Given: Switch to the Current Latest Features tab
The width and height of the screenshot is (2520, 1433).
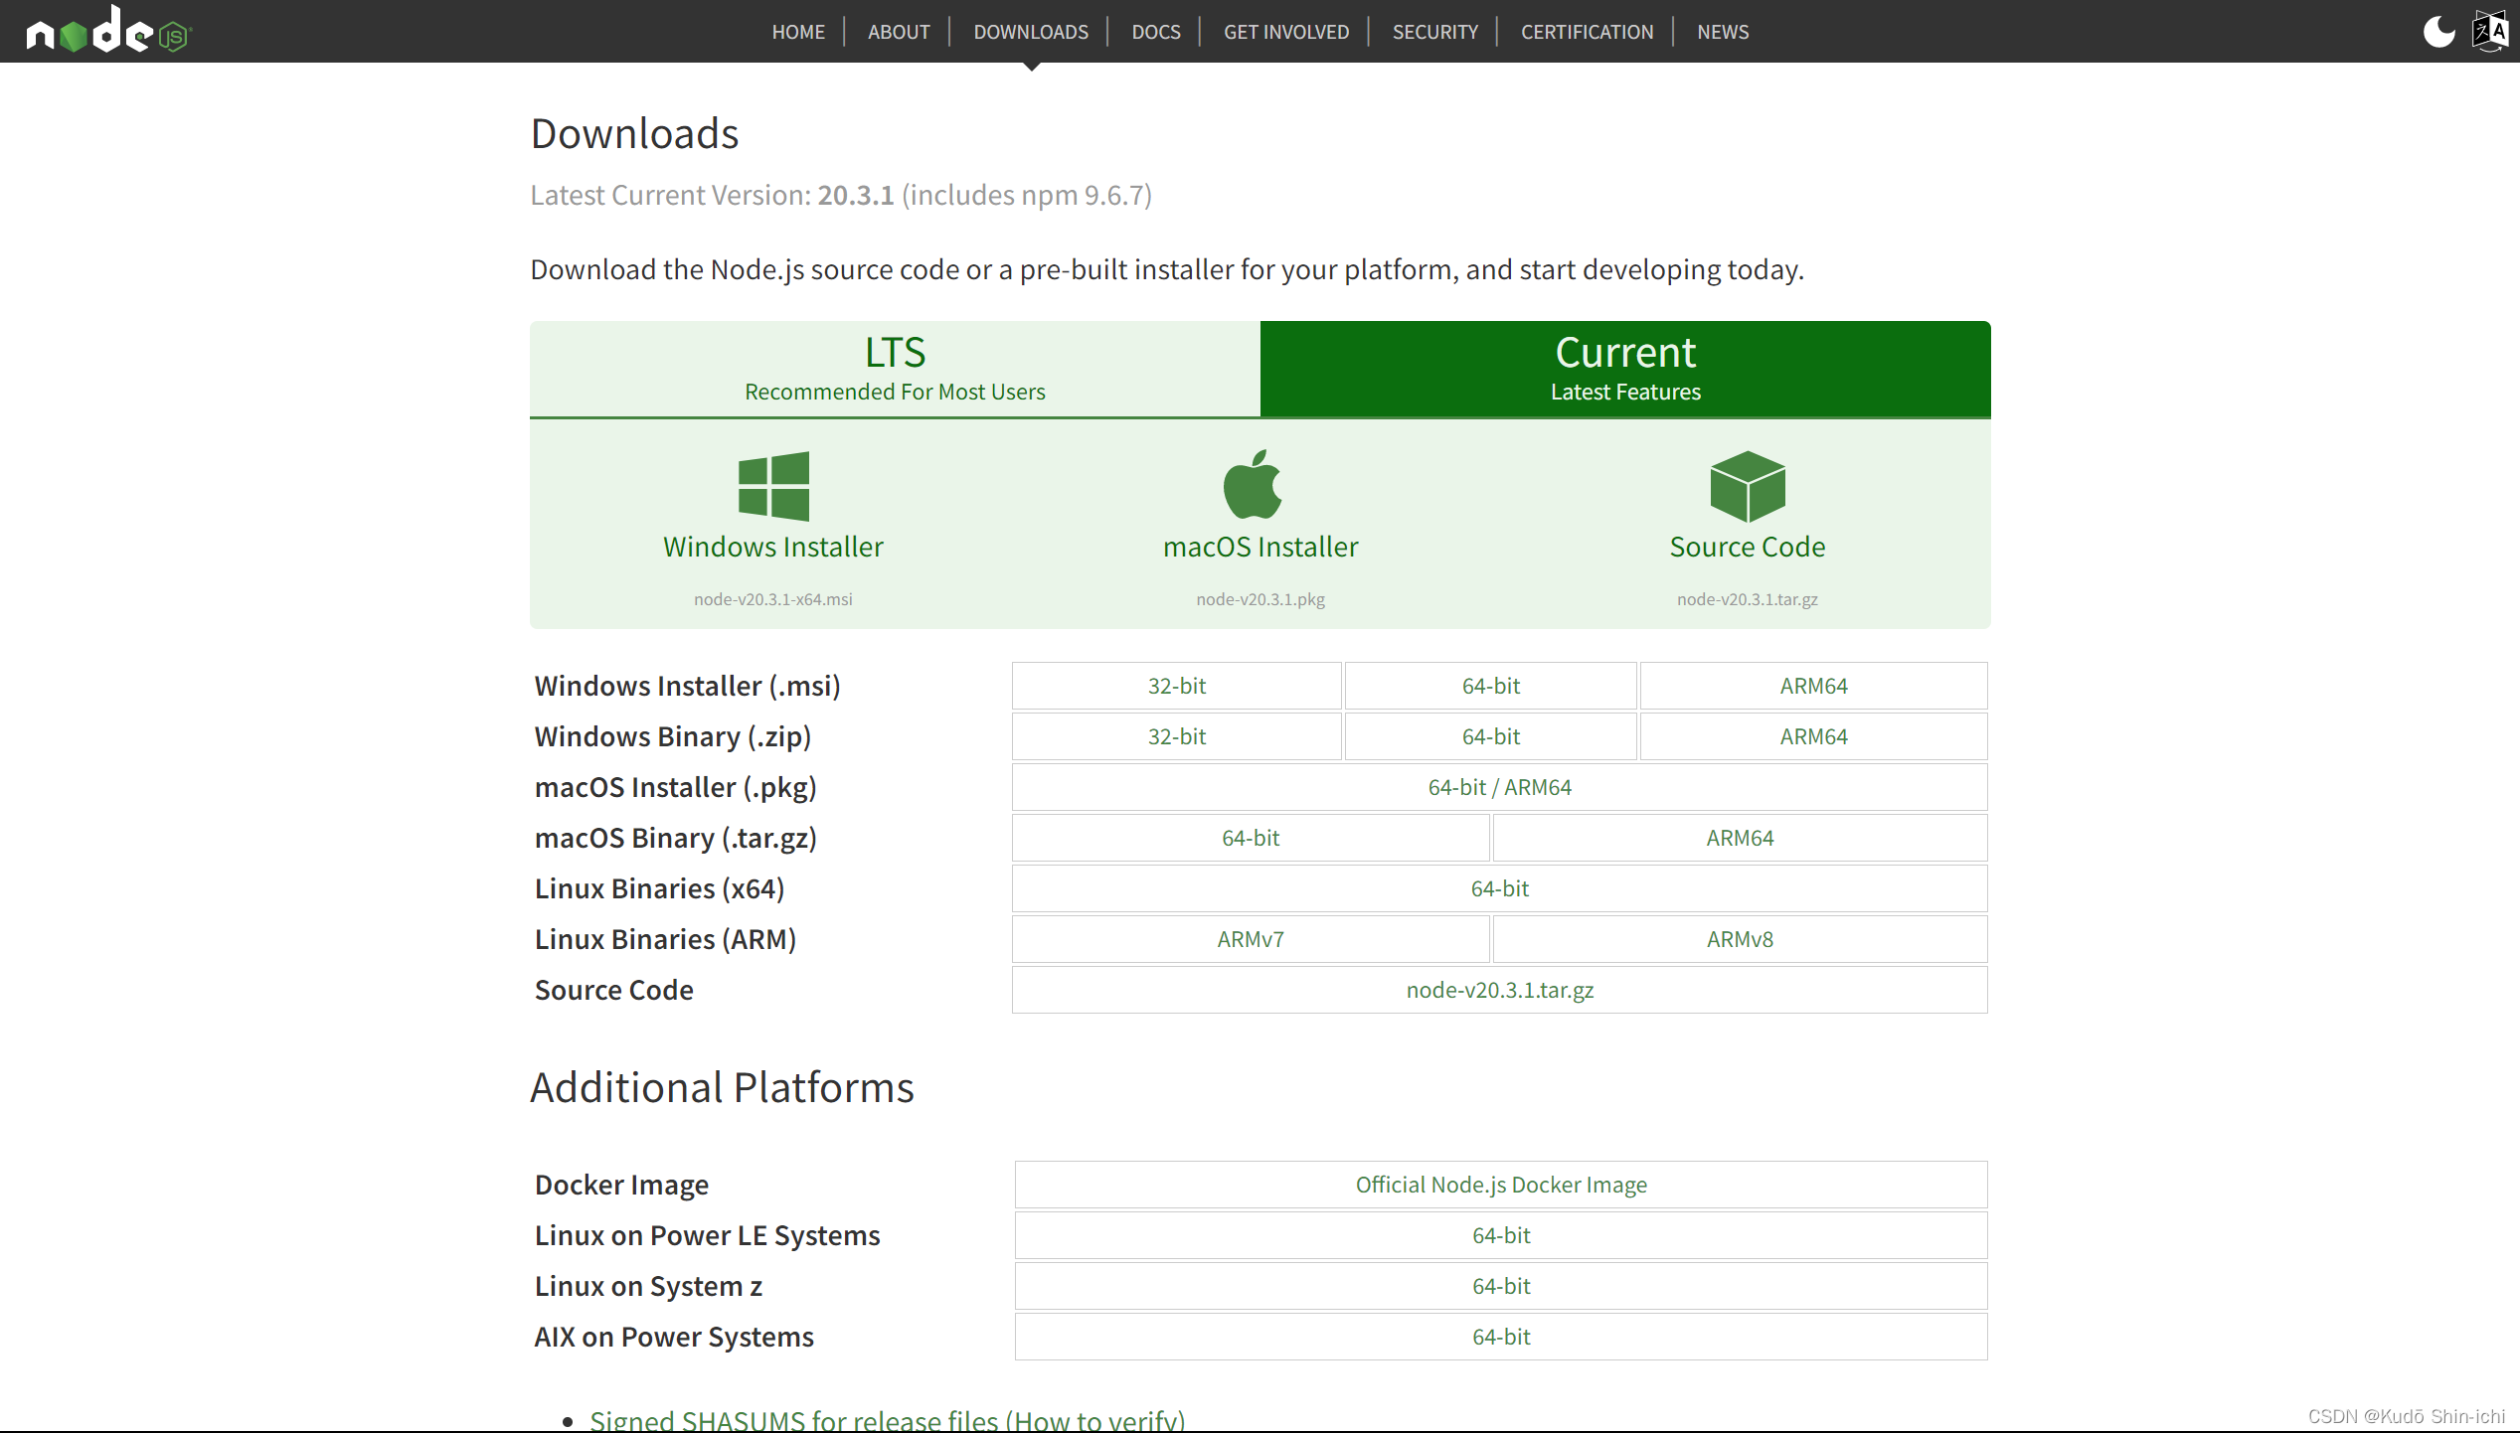Looking at the screenshot, I should point(1625,369).
